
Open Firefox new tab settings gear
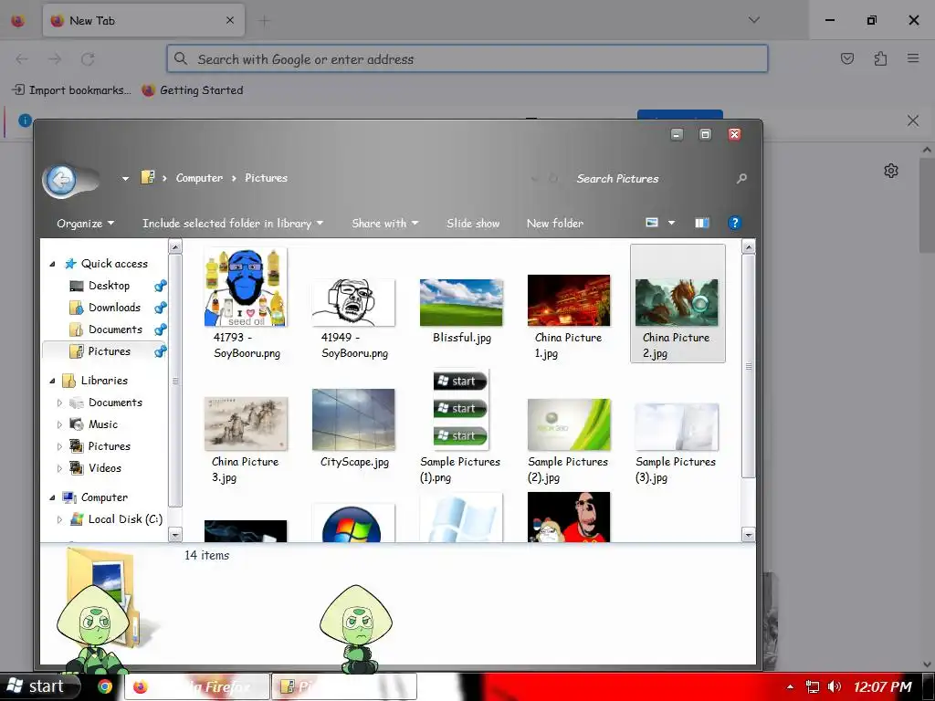tap(891, 171)
